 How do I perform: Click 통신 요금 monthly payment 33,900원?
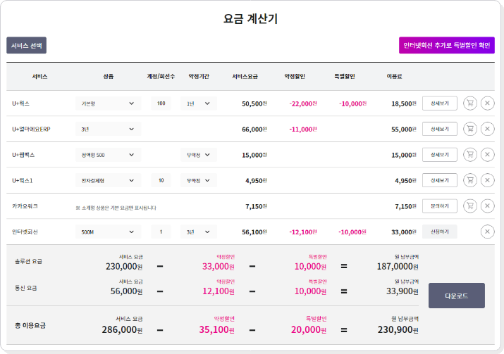pyautogui.click(x=402, y=291)
